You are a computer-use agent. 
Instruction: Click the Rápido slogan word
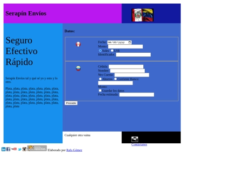19,62
